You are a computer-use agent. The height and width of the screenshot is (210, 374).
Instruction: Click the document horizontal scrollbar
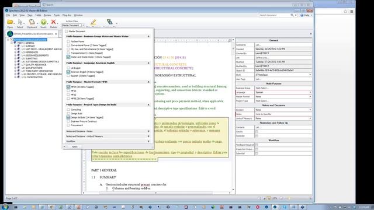pos(156,192)
